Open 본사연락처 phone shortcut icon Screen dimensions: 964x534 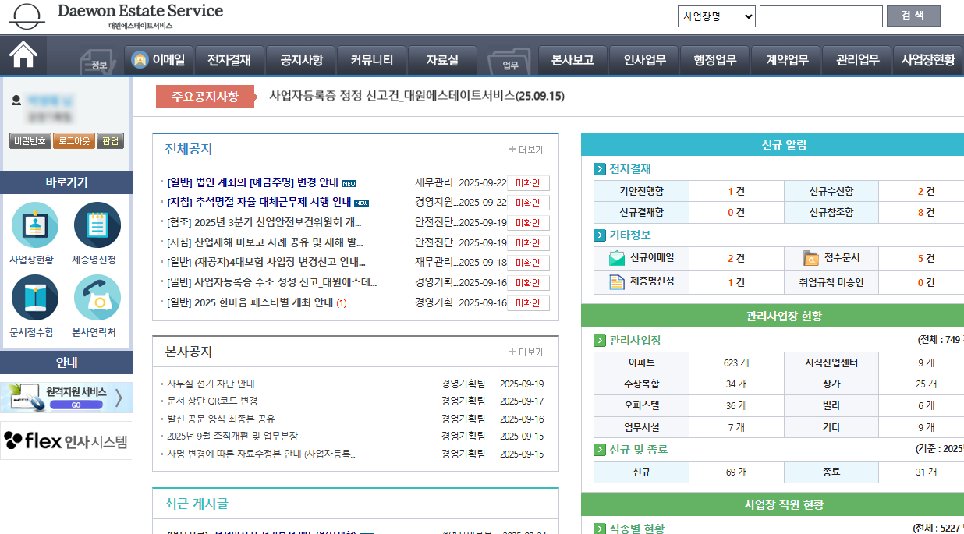tap(97, 298)
